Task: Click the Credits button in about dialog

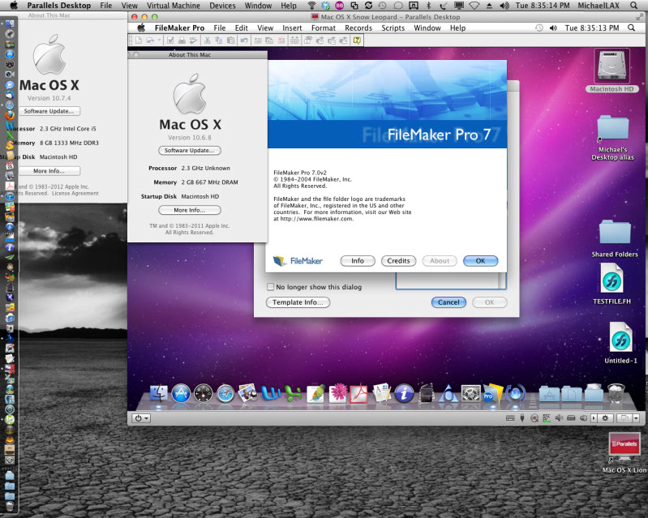Action: point(398,261)
